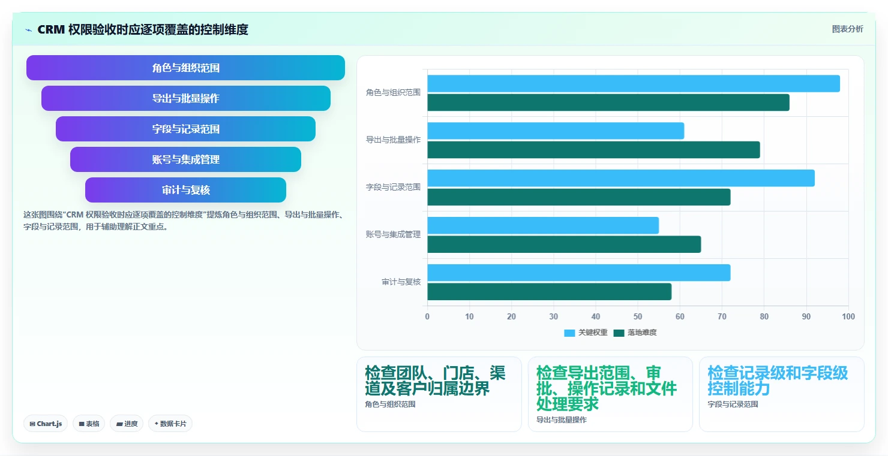Click the light blue 关键权重 legend swatch
This screenshot has width=888, height=456.
pyautogui.click(x=569, y=333)
